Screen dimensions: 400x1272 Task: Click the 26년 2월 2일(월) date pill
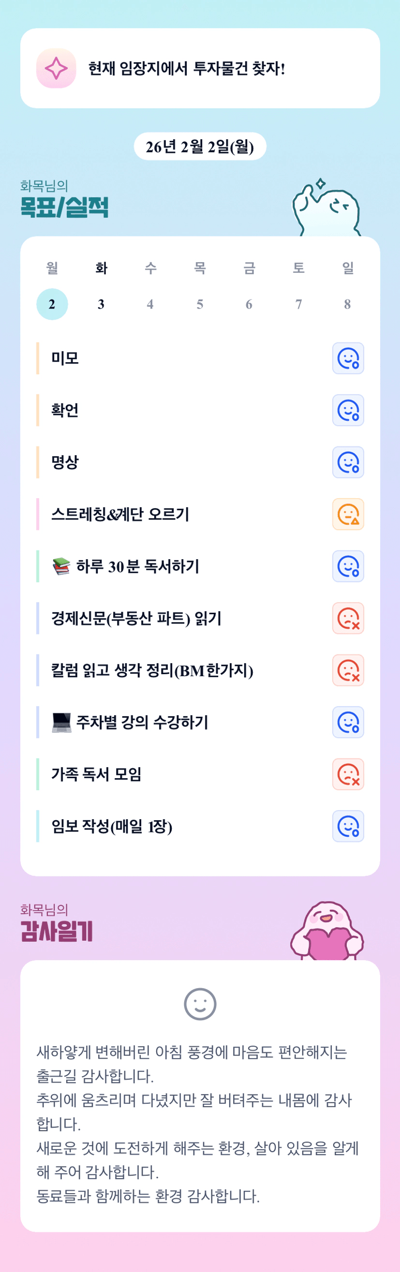[x=200, y=147]
